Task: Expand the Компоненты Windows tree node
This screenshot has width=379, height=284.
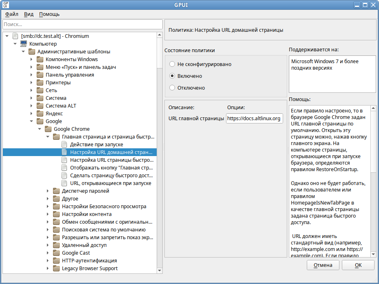Action: click(31, 59)
